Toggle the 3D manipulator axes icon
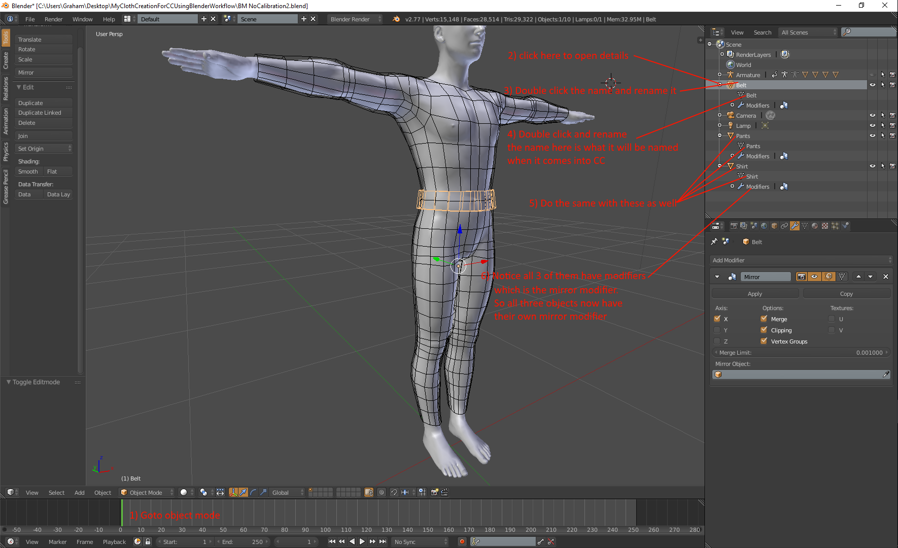Image resolution: width=898 pixels, height=548 pixels. pos(233,492)
